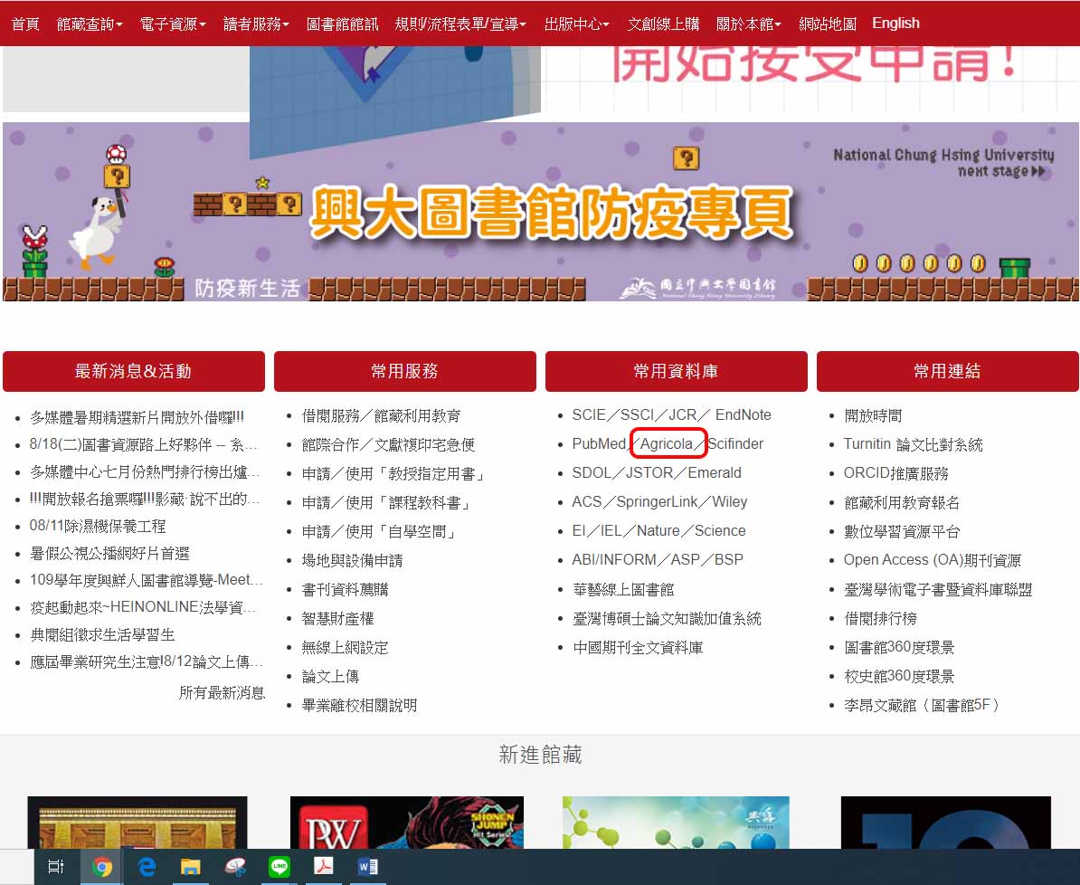The width and height of the screenshot is (1080, 885).
Task: Open Open Access (OA)期刊資源 link
Action: [933, 560]
